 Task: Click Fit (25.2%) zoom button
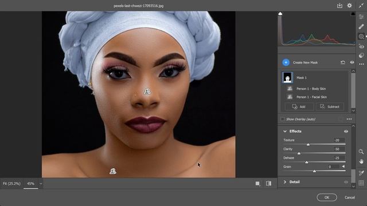(11, 184)
